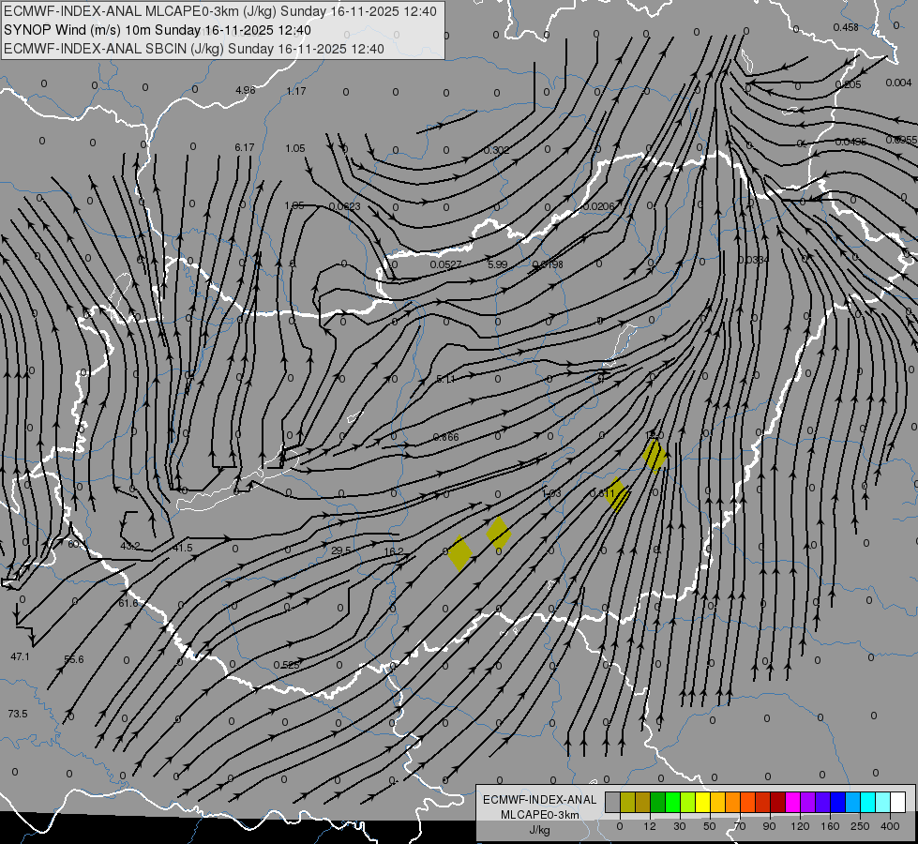Click the '250' legend tick label

click(860, 826)
